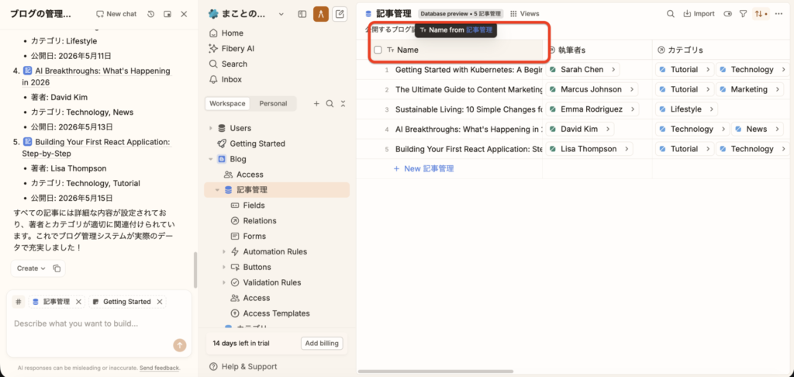Add a New 記事管理 row
Screen dimensions: 794x377
(x=423, y=169)
